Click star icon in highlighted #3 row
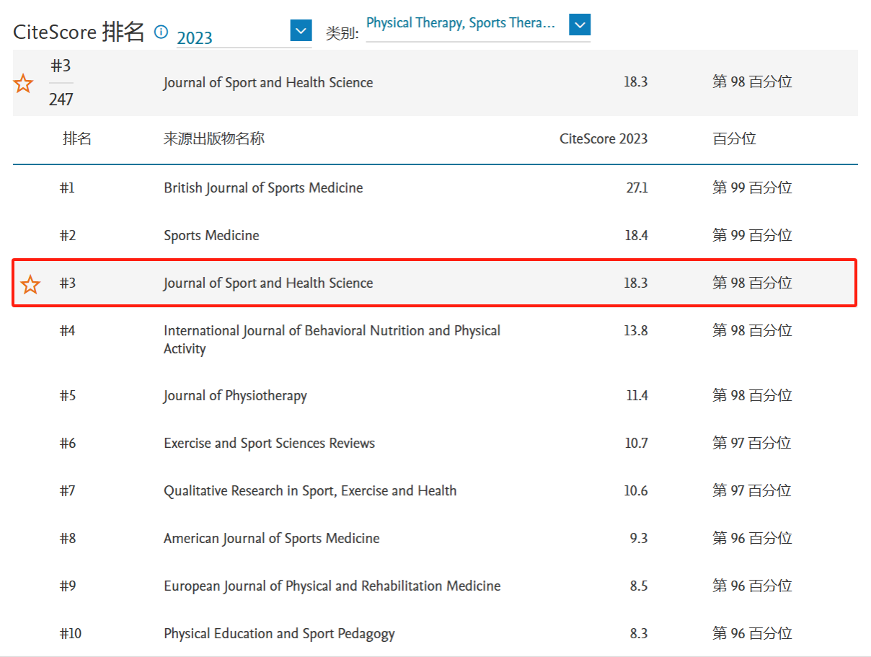 click(x=30, y=284)
